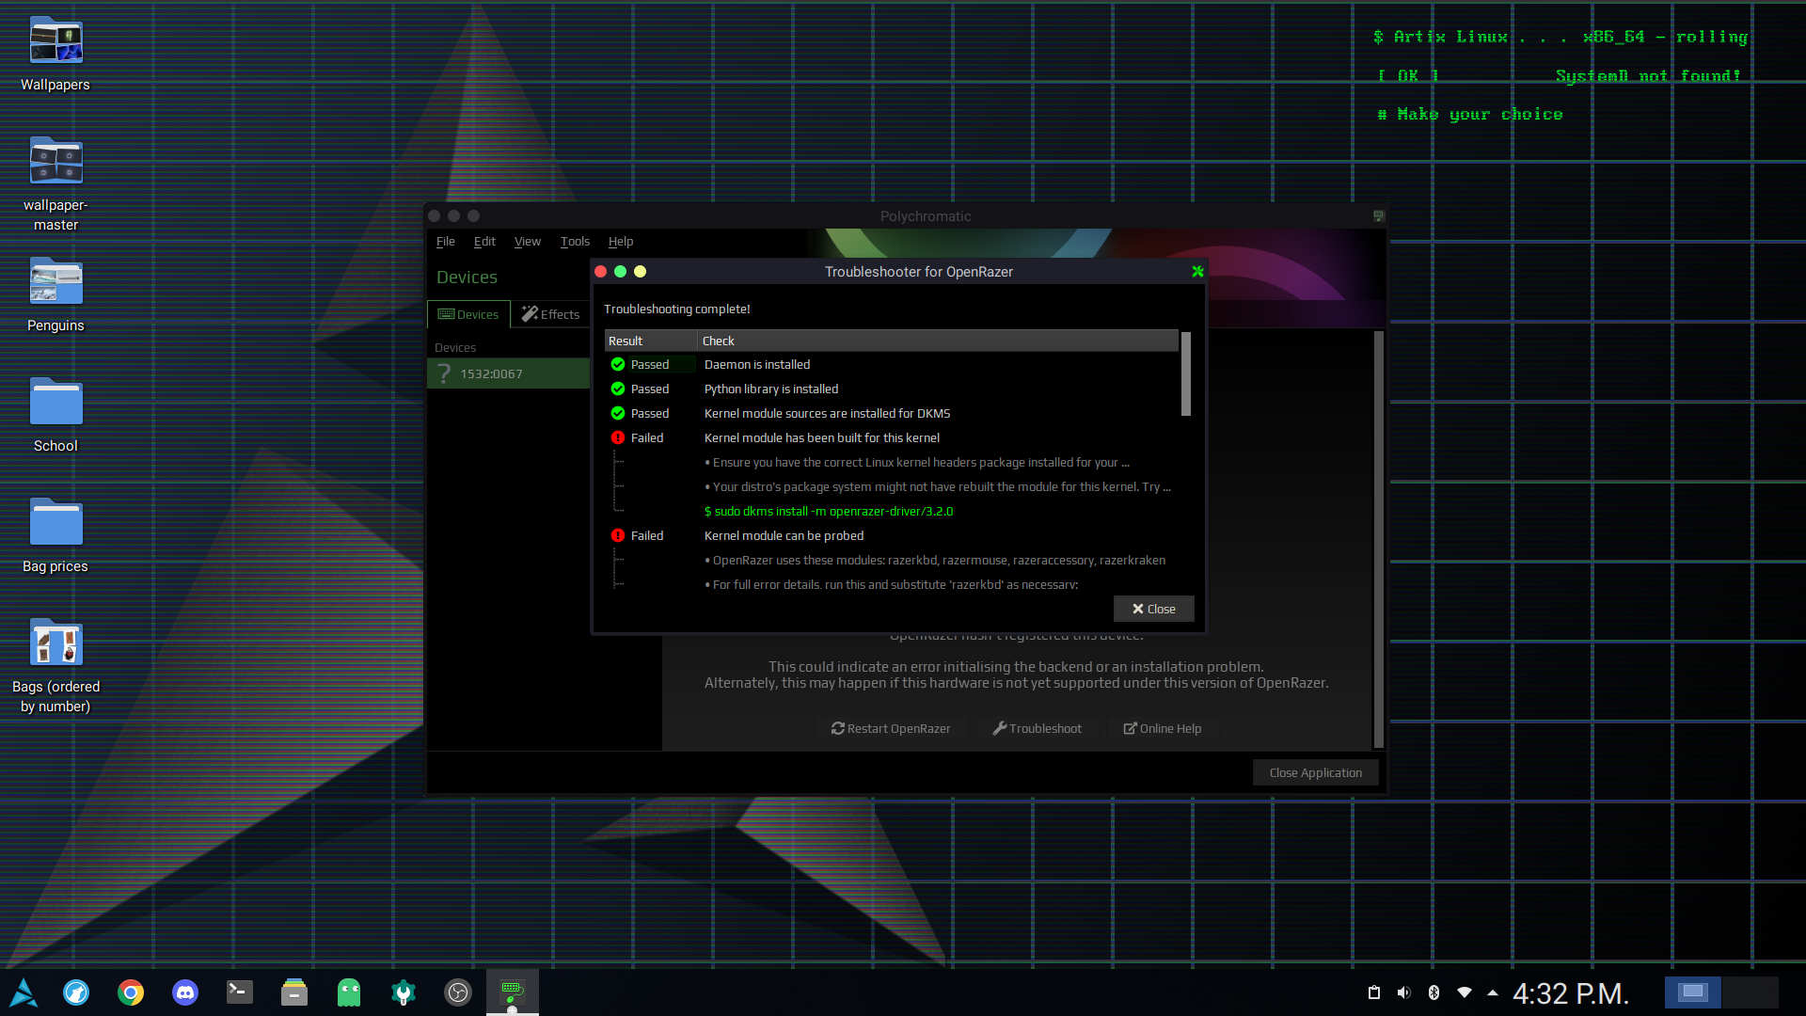Open the terminal emulator from the taskbar

pos(239,992)
